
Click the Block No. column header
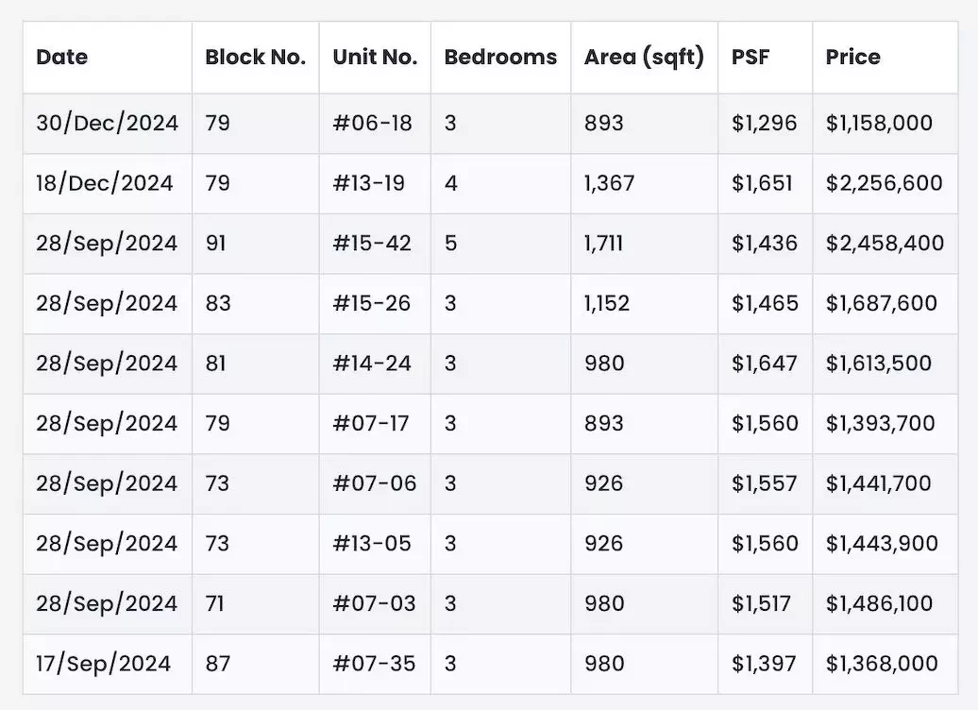256,58
